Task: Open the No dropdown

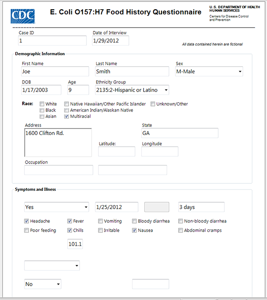Action: point(43,284)
